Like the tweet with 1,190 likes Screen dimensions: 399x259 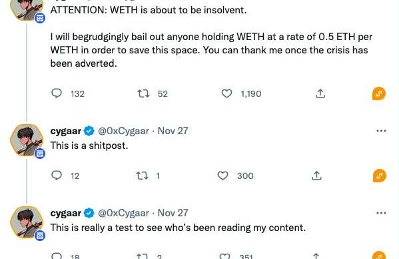(226, 94)
